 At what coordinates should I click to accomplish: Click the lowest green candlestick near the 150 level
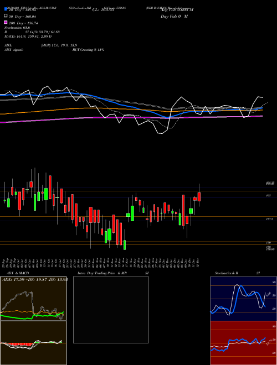click(x=125, y=245)
